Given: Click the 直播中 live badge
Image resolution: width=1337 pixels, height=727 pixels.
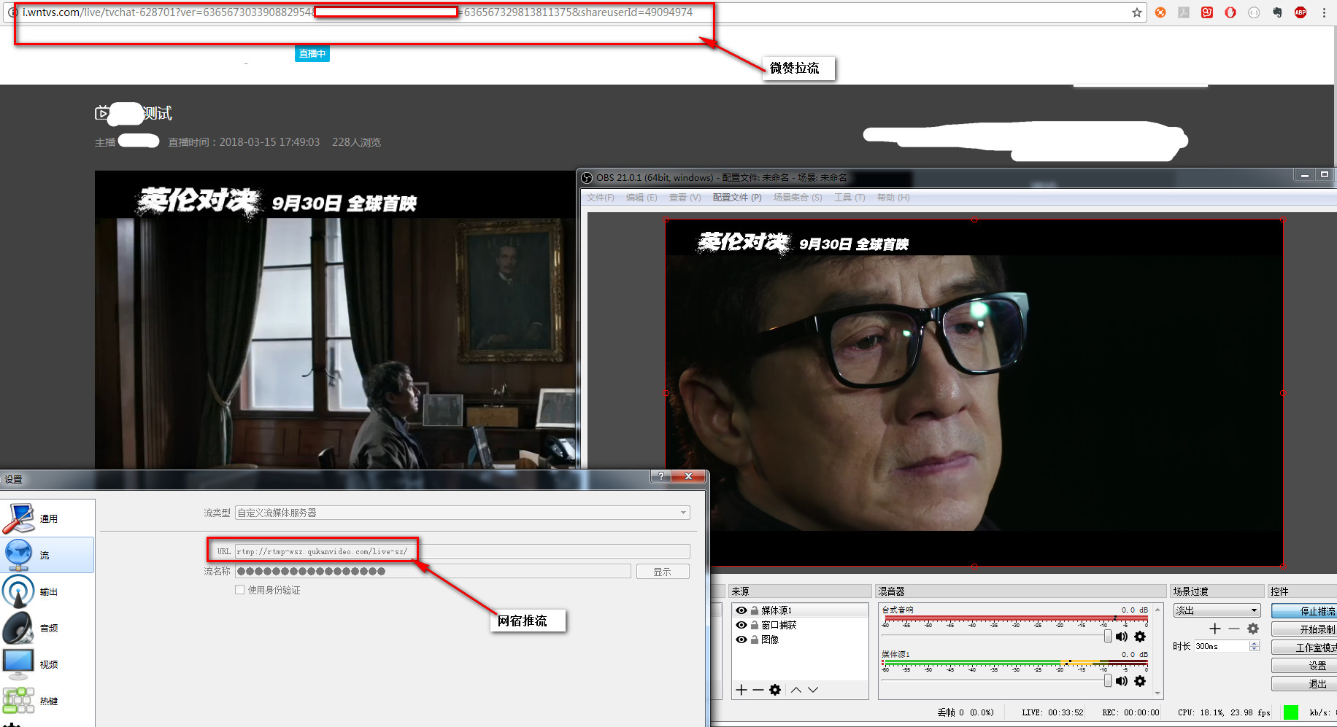Looking at the screenshot, I should coord(312,53).
